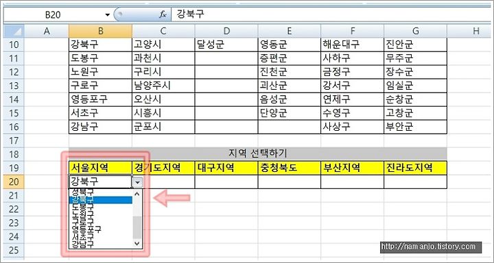Select the empty cell below 부산지역
Screen dimensions: 494x263
tap(353, 181)
